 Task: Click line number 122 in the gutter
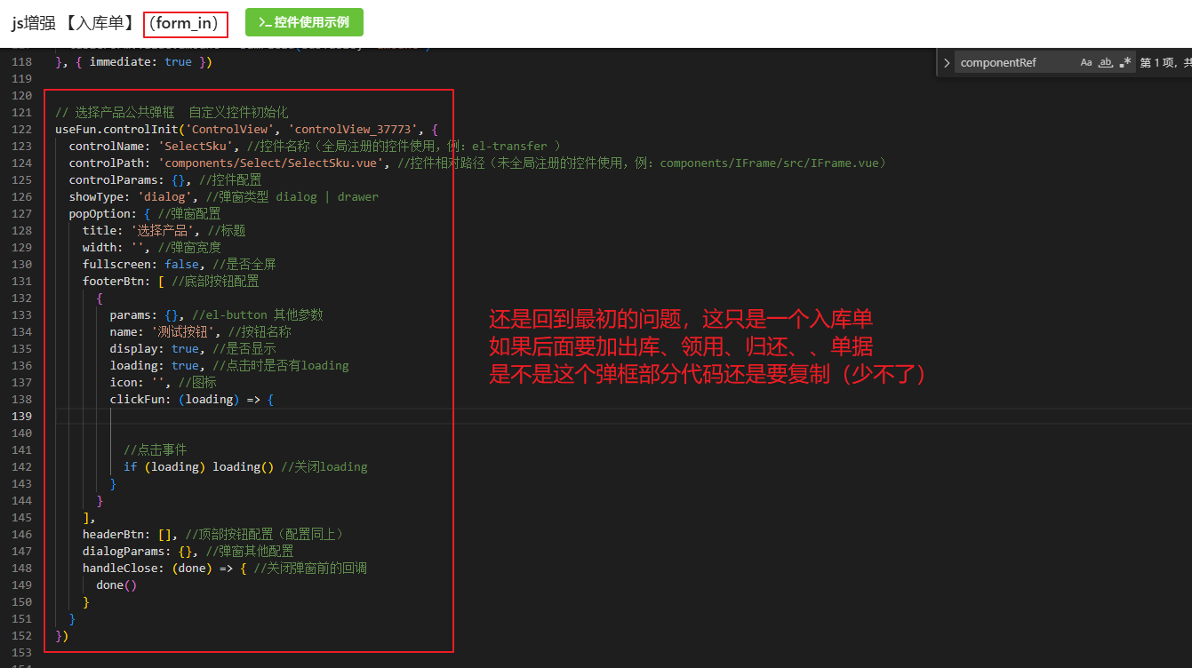[x=21, y=130]
